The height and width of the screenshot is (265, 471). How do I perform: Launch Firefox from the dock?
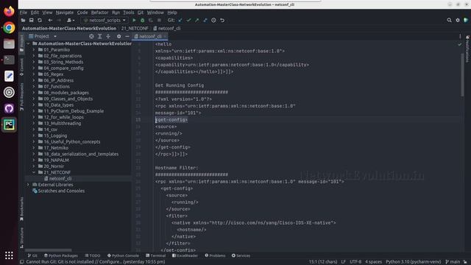click(9, 12)
